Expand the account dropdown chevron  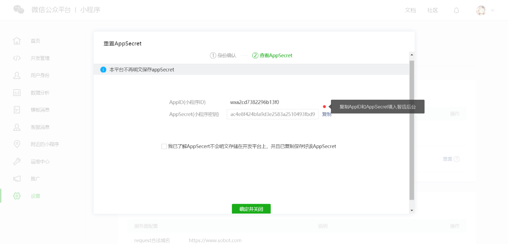[492, 11]
